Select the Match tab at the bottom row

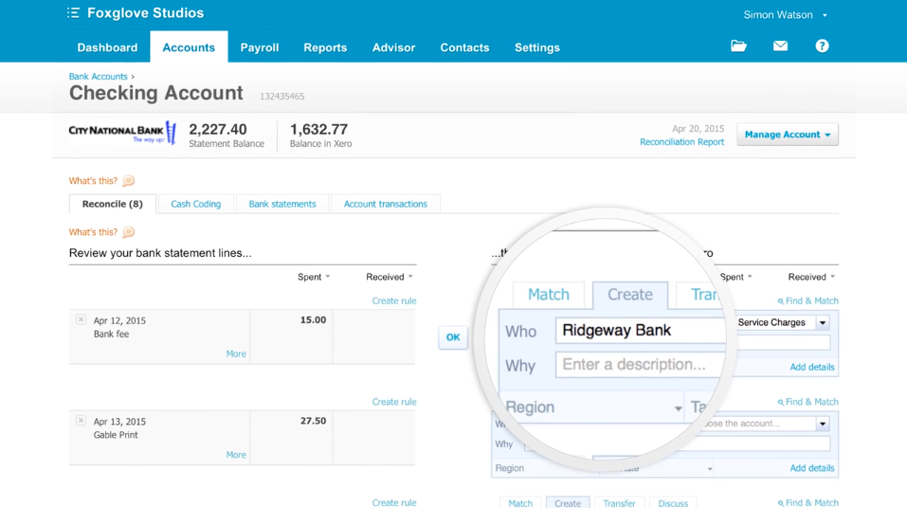[520, 503]
